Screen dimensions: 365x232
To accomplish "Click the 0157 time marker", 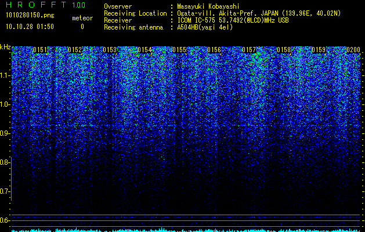I will pos(249,50).
